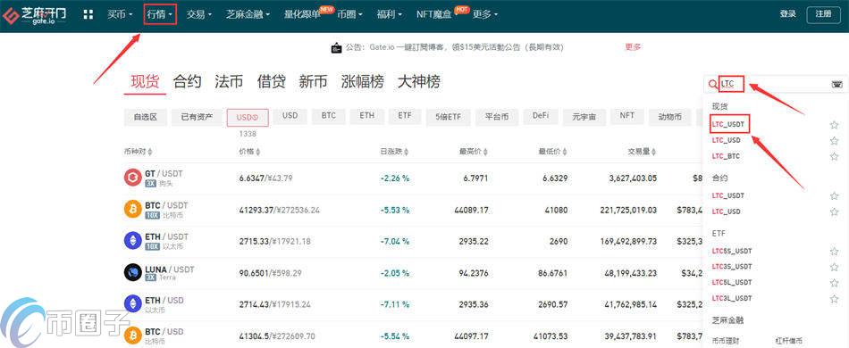
Task: Sort by 最高价 column
Action: pyautogui.click(x=474, y=152)
